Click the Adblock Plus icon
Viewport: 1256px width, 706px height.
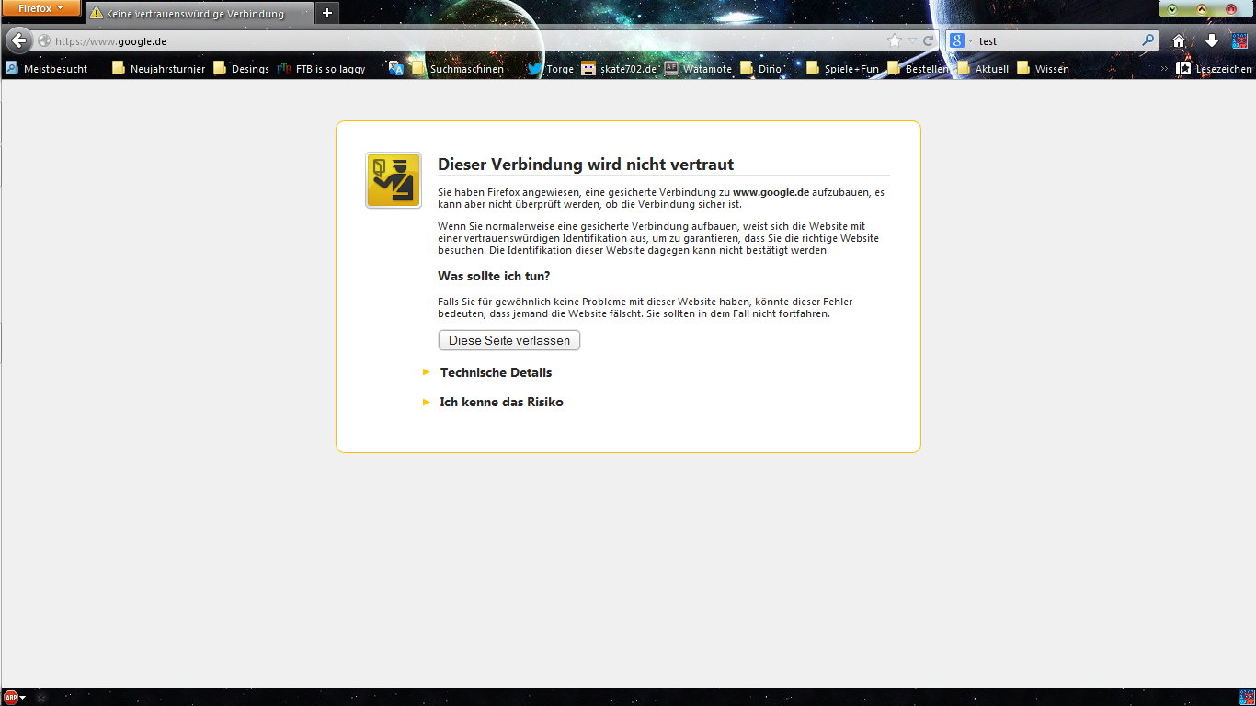(x=10, y=695)
